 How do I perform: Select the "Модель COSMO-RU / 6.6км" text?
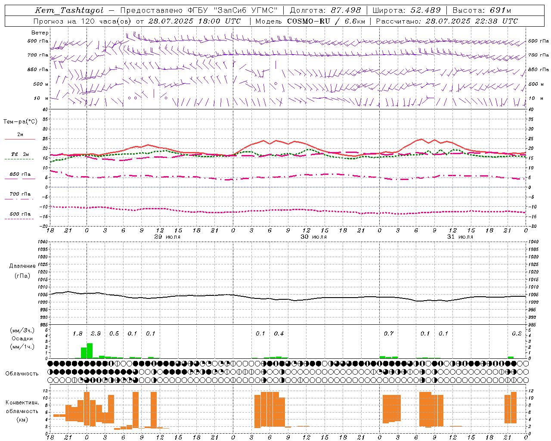(310, 21)
